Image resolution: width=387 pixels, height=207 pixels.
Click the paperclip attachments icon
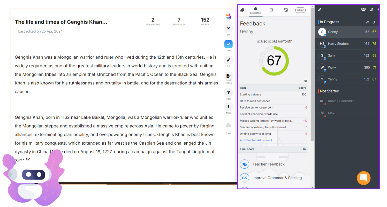tap(242, 10)
